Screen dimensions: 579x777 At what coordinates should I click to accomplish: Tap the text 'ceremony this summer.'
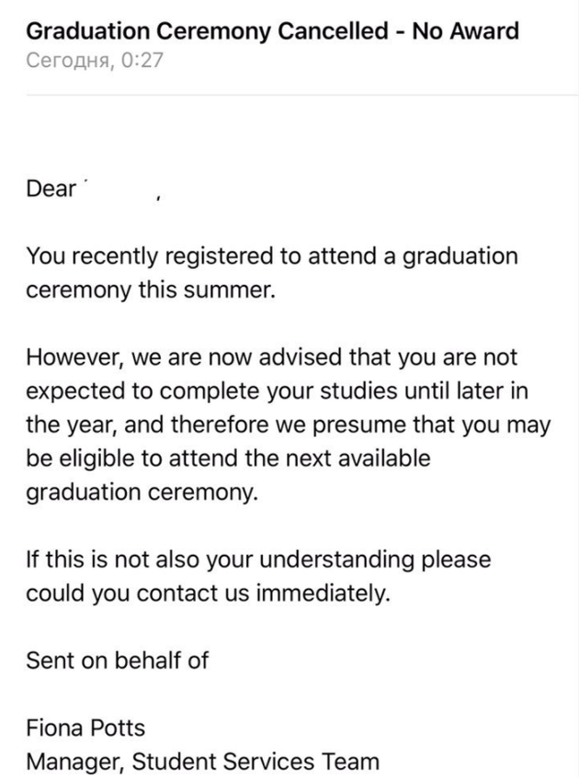[x=150, y=289]
